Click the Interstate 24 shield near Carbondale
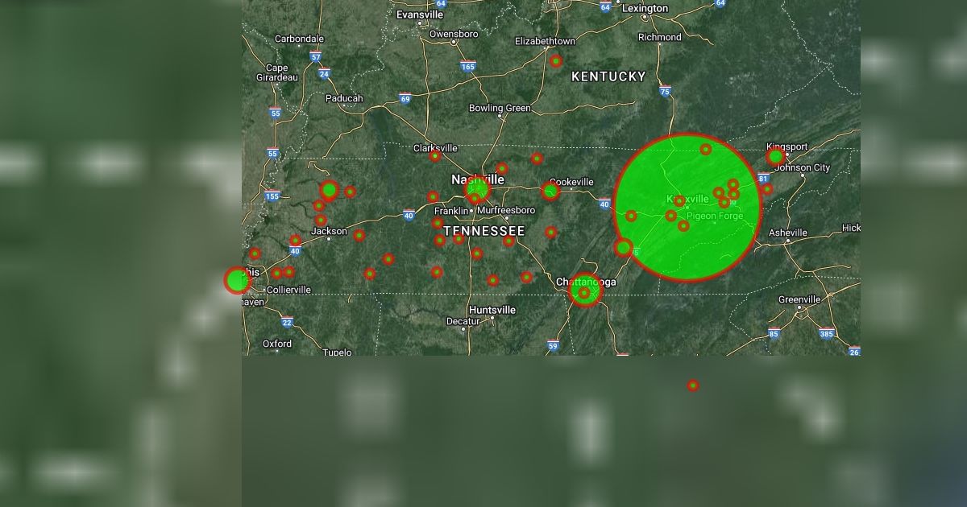 [324, 73]
